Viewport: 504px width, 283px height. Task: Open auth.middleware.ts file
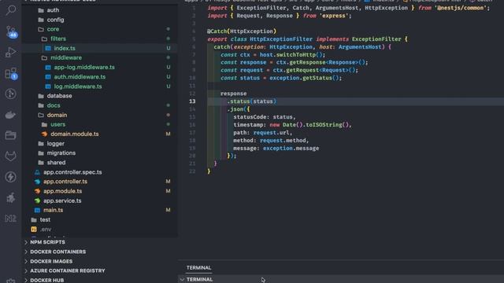(x=80, y=77)
